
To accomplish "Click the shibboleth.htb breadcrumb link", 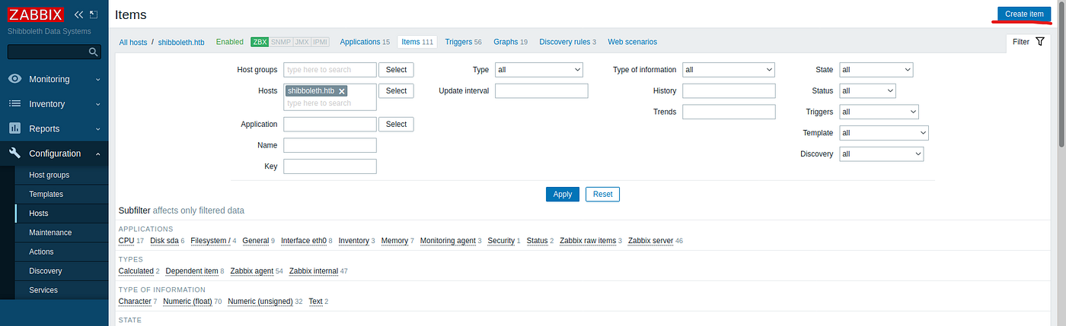I will click(181, 42).
